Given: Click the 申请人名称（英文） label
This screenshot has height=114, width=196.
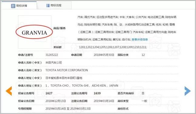Looking at the screenshot, I should [x=30, y=70].
